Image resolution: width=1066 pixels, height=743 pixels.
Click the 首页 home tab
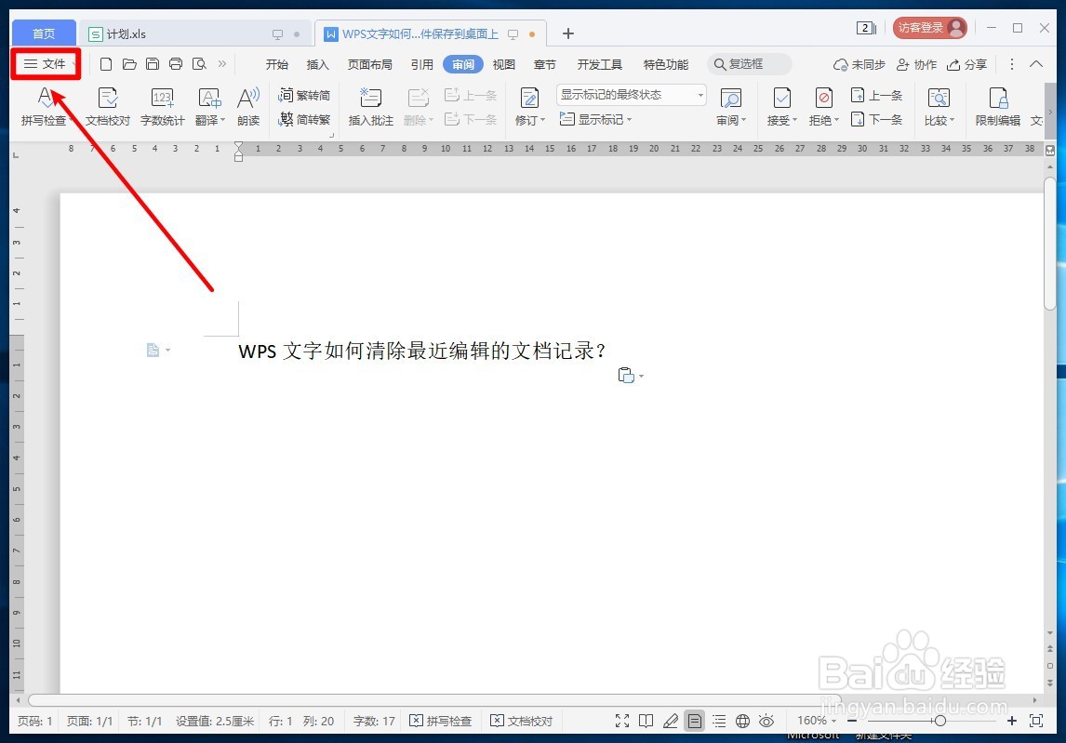pos(44,33)
